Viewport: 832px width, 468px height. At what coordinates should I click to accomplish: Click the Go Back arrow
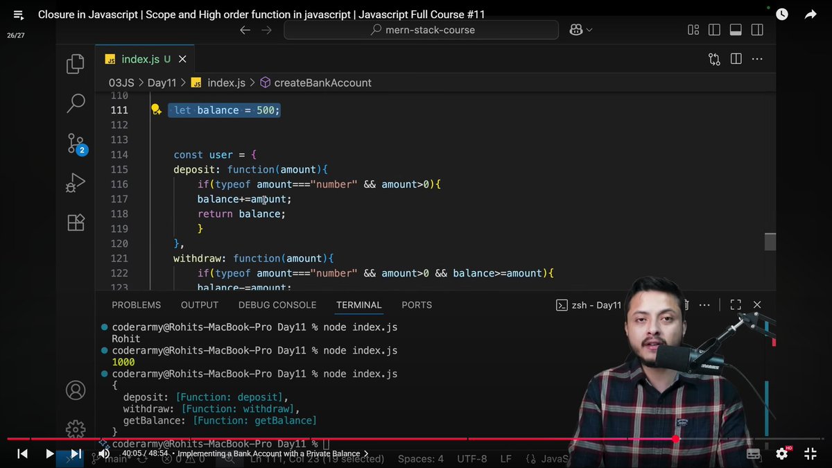[x=244, y=30]
